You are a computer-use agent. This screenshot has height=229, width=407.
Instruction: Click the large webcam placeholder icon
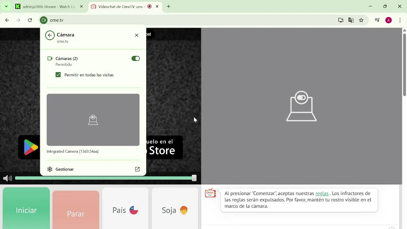(x=301, y=106)
